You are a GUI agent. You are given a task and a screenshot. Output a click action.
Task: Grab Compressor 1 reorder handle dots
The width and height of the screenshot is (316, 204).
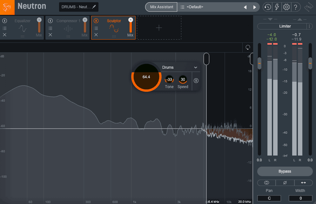coord(68,36)
